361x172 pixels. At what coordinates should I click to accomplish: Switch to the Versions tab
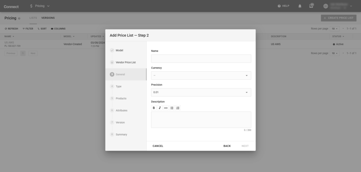tap(48, 18)
